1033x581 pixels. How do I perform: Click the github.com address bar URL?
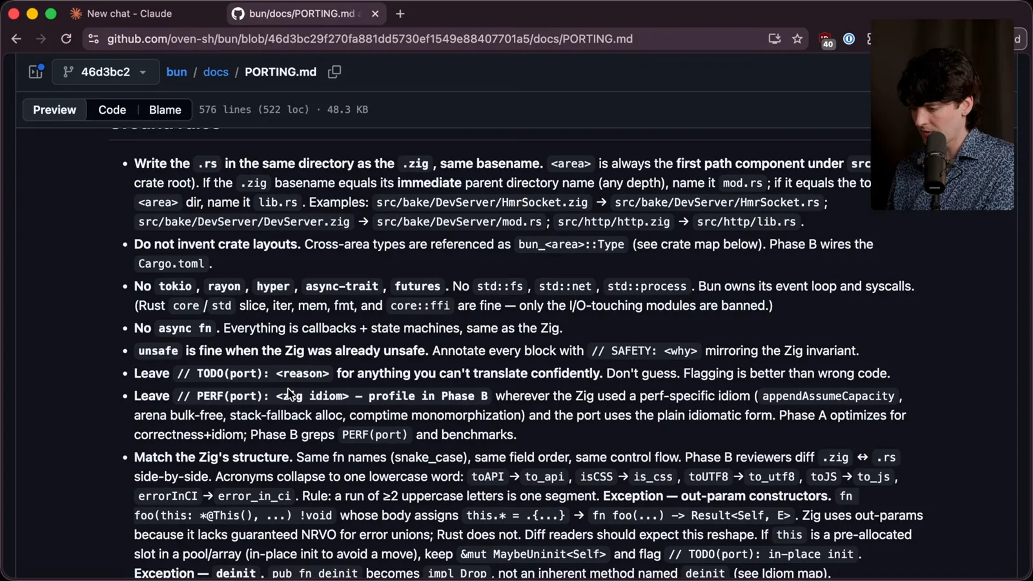(x=370, y=39)
